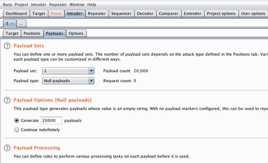
Task: Switch to the Positions tab
Action: [x=32, y=33]
